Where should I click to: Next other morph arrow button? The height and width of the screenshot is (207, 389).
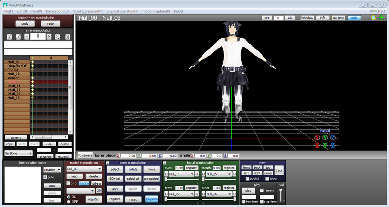click(x=234, y=194)
